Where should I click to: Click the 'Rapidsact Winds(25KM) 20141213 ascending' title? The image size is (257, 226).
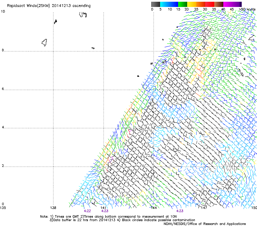click(49, 6)
